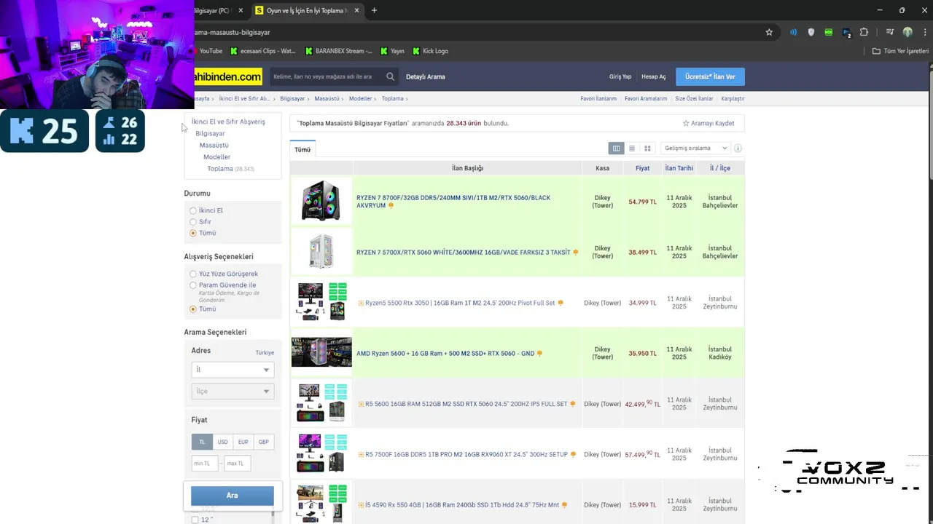Select the Sıfır radio button
This screenshot has height=524, width=933.
(x=193, y=221)
